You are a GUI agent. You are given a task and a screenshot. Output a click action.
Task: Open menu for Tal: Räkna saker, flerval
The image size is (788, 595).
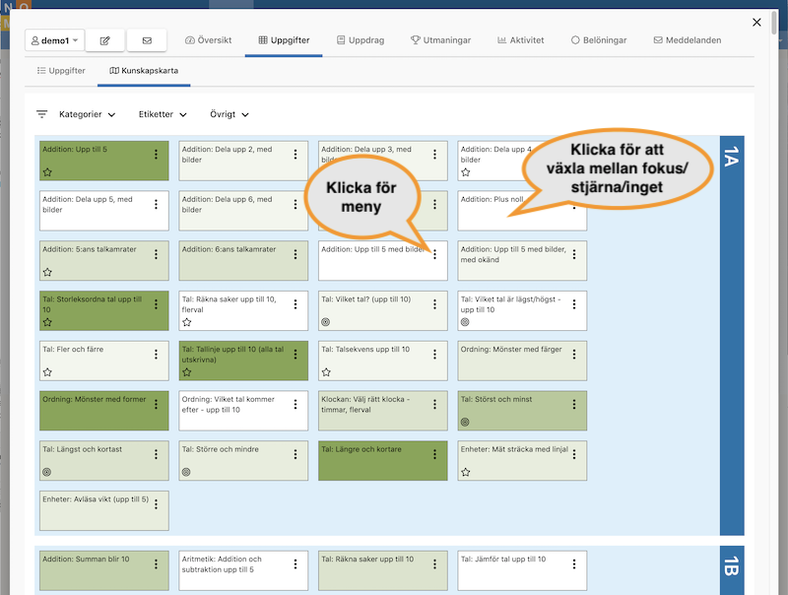295,304
